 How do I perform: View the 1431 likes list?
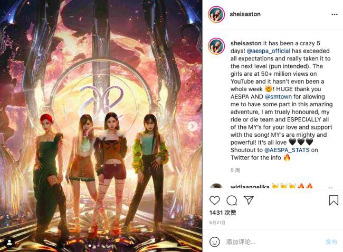pos(223,213)
